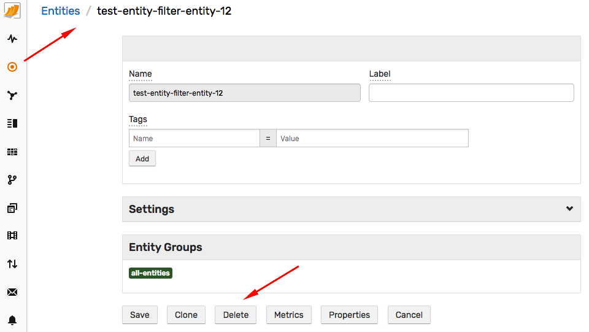The width and height of the screenshot is (589, 332).
Task: Click the Delete button
Action: pyautogui.click(x=236, y=315)
